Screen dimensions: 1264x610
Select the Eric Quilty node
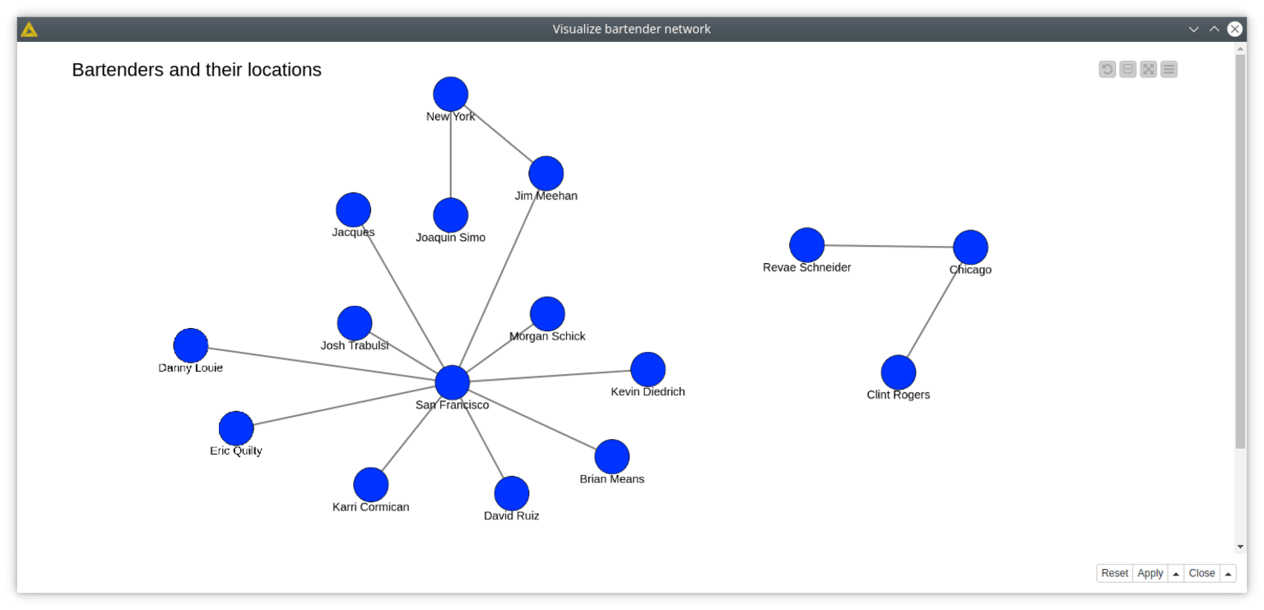point(236,428)
